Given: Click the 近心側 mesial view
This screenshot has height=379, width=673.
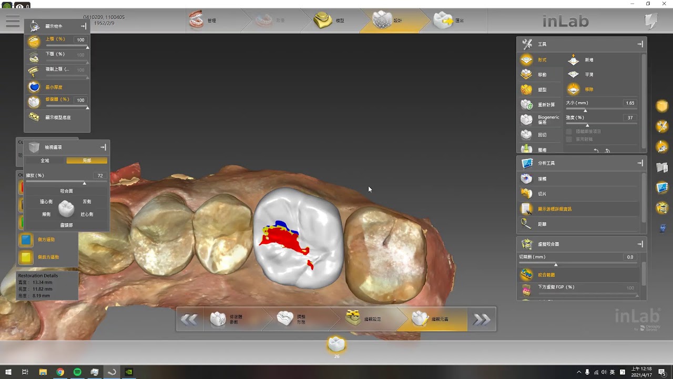Looking at the screenshot, I should (87, 214).
